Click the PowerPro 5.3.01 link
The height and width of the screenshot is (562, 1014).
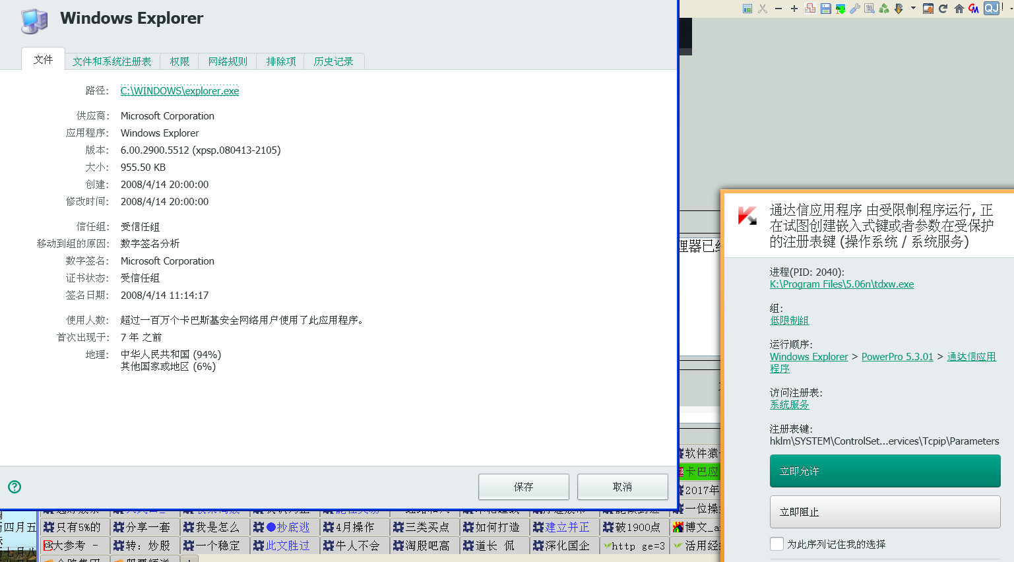(x=897, y=357)
